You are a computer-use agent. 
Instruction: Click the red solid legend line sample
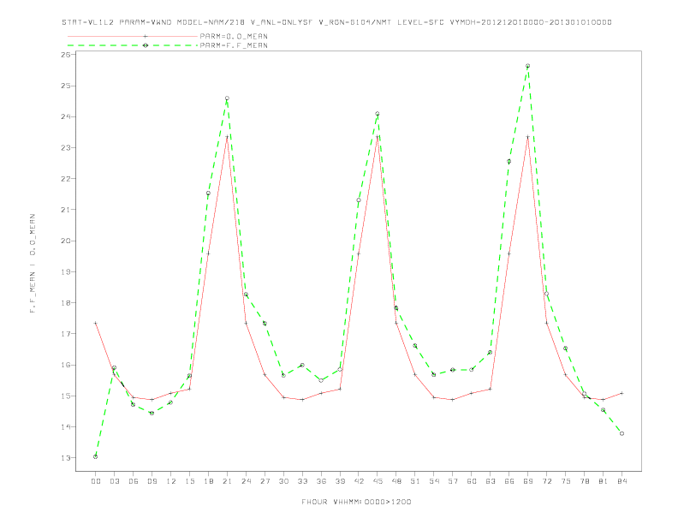(133, 36)
